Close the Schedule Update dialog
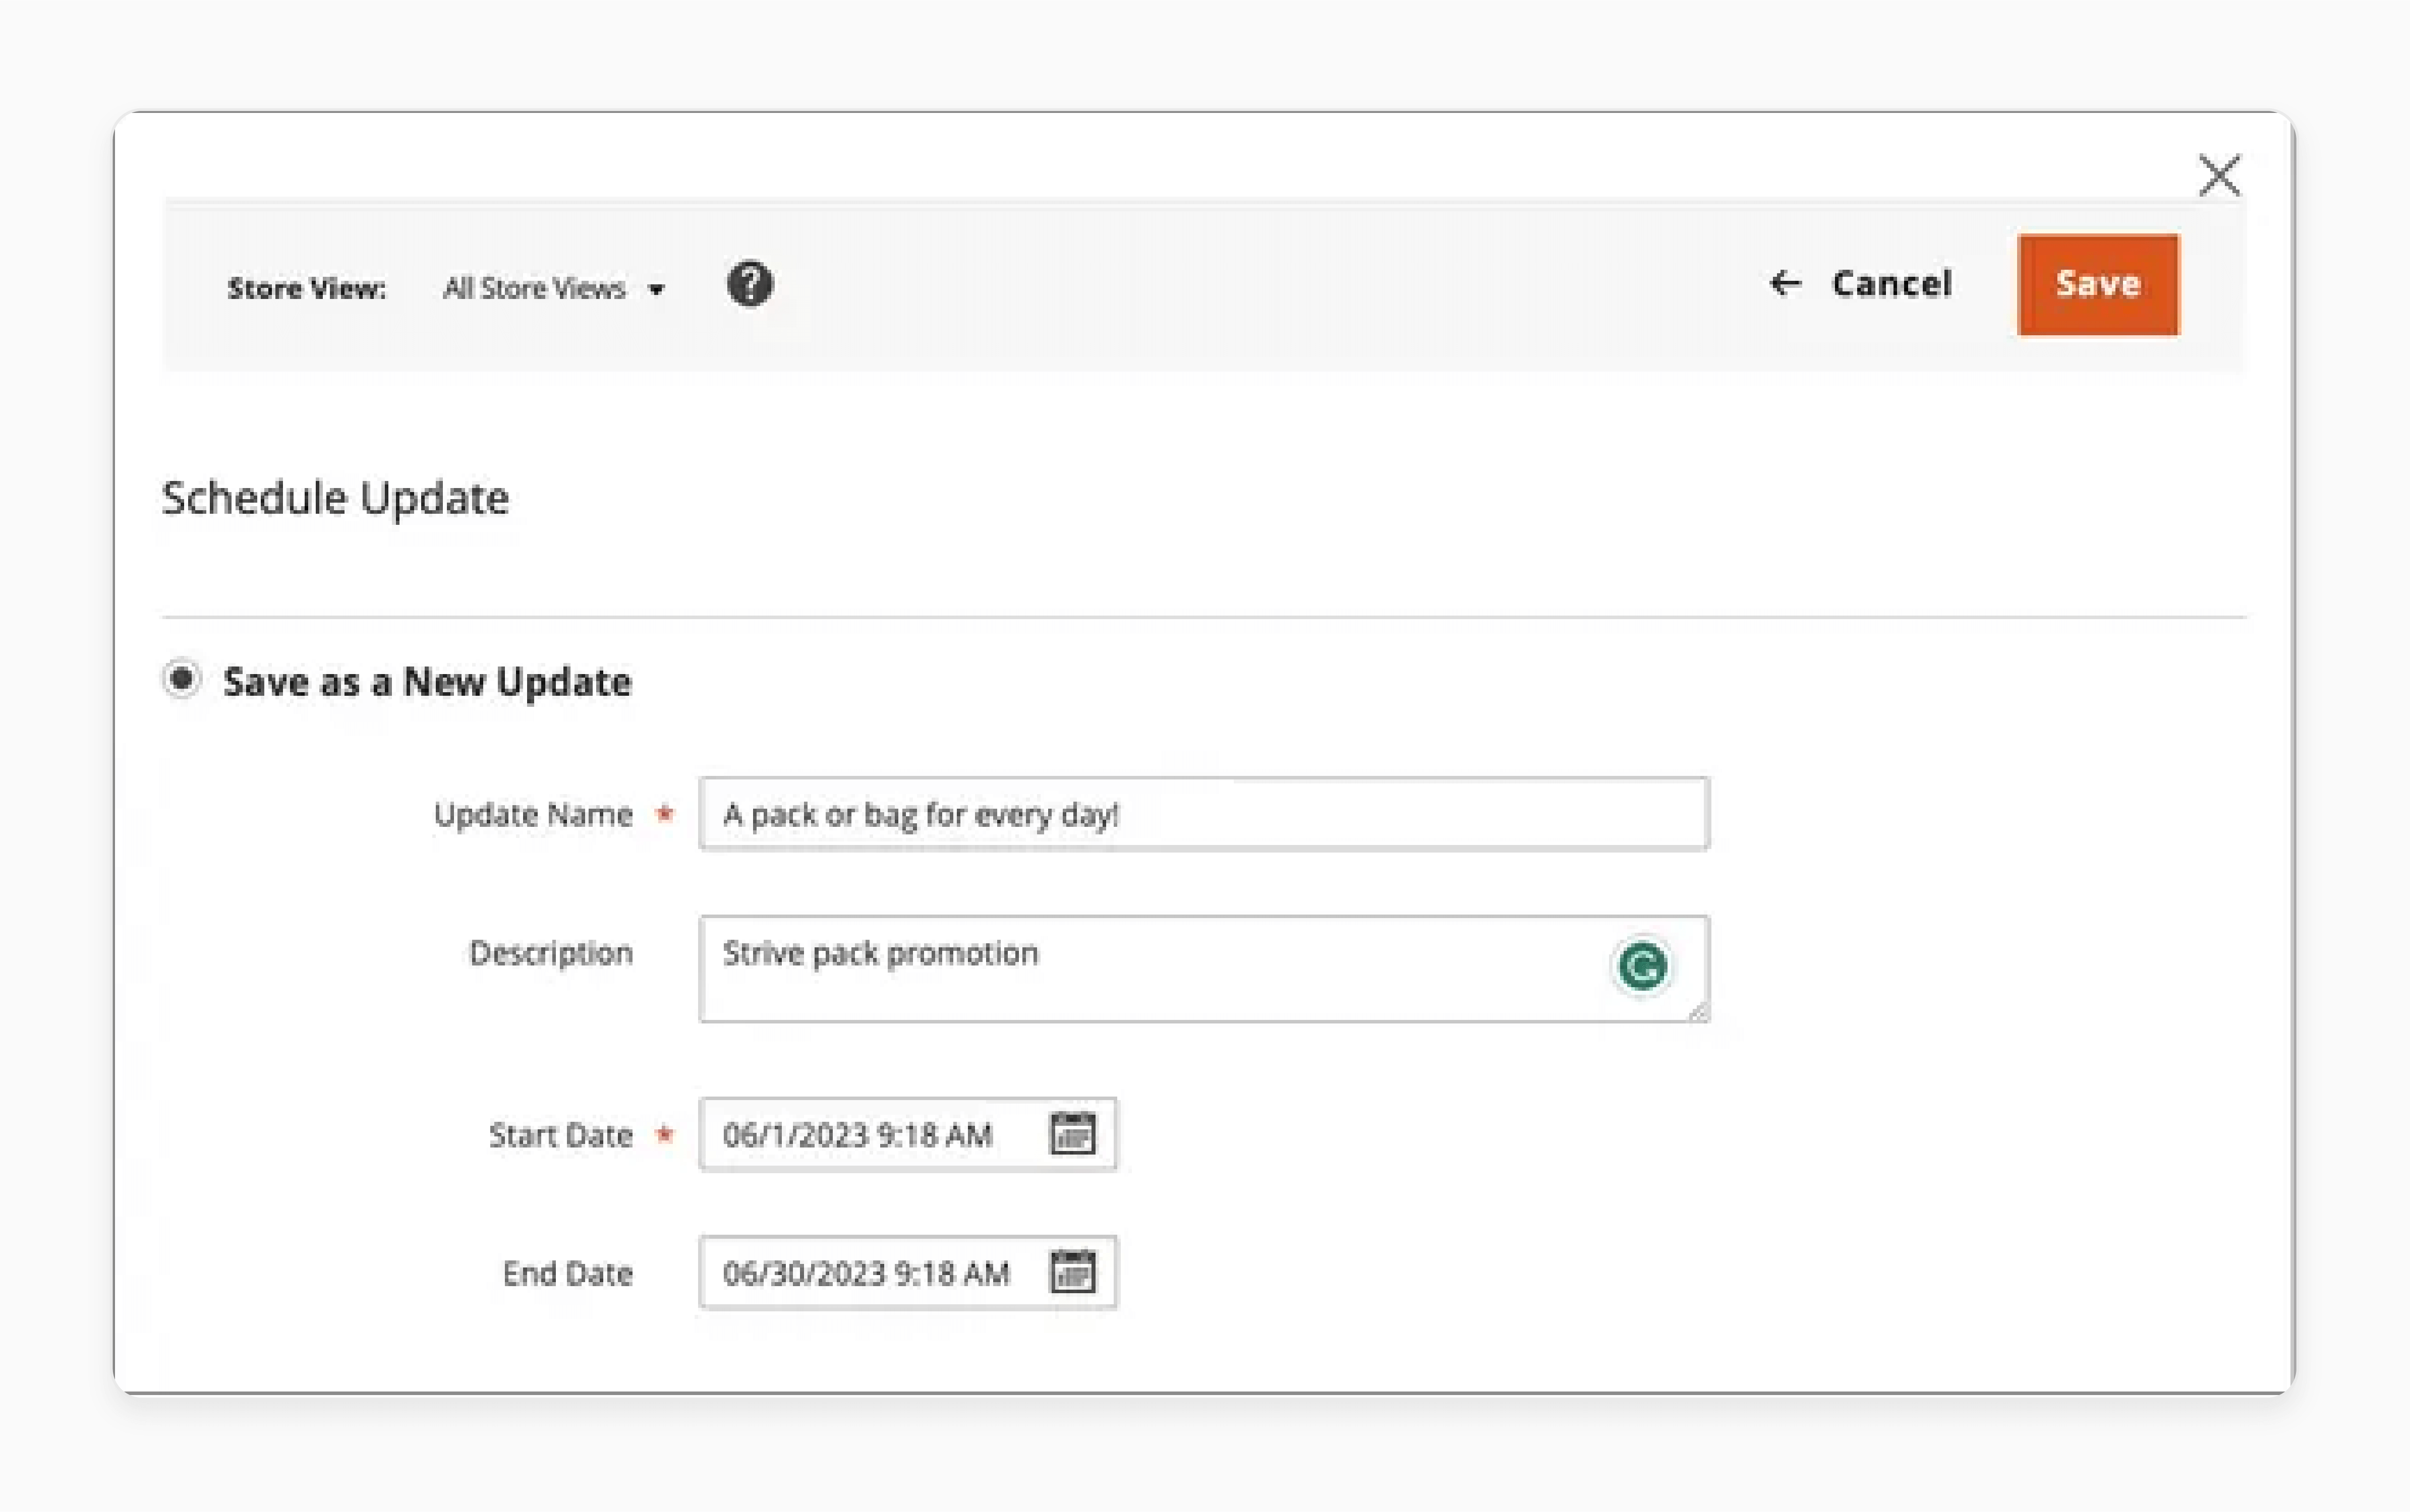 (x=2219, y=176)
